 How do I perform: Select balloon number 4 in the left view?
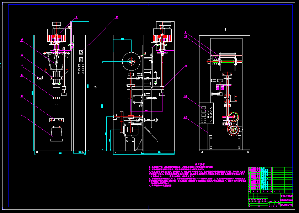(x=22, y=66)
